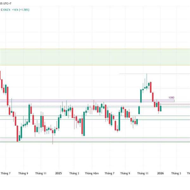This screenshot has height=190, width=190.
Task: Click the Tháng 11 label just before 2025
Action: pos(41,173)
